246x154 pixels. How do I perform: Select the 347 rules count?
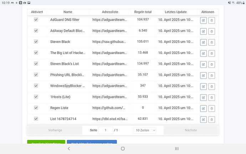coord(143,85)
